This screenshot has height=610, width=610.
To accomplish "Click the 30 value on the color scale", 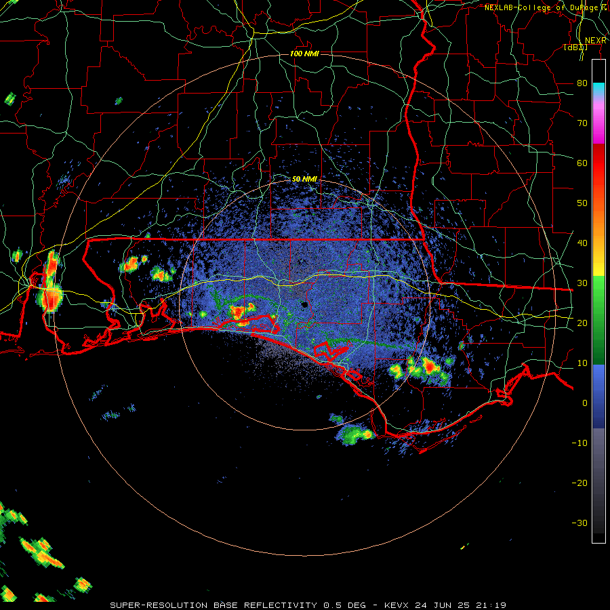I will coord(582,283).
